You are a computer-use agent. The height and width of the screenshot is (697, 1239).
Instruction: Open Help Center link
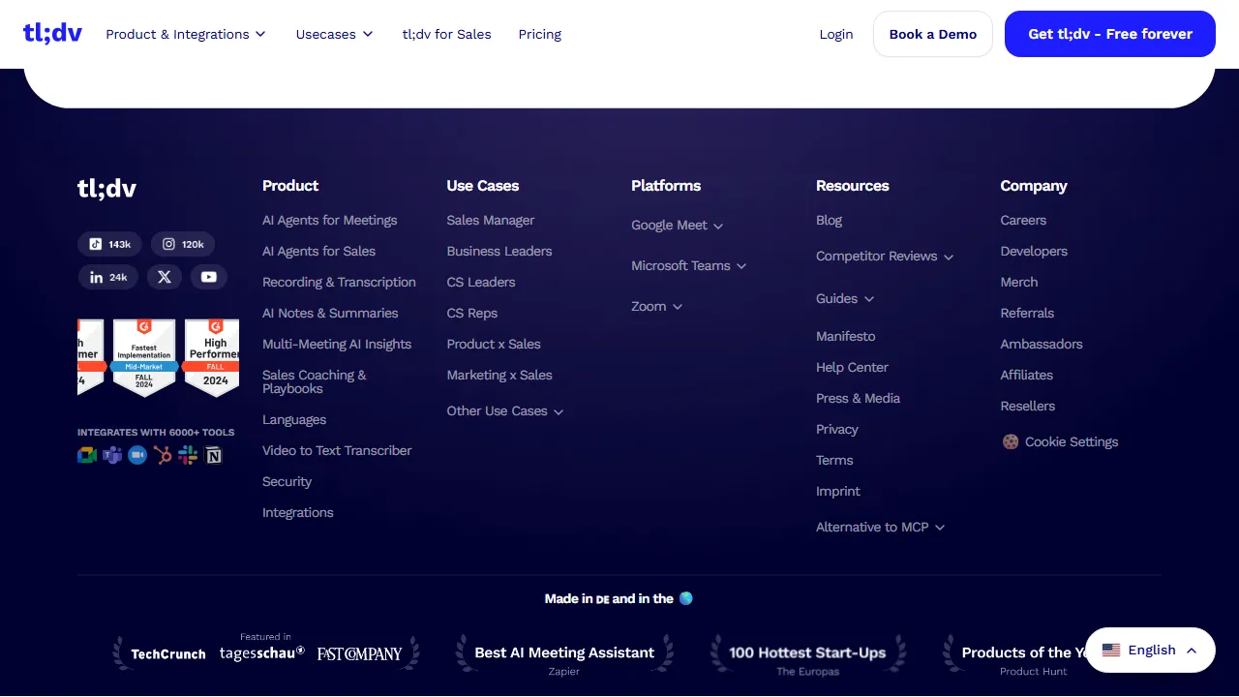click(852, 367)
